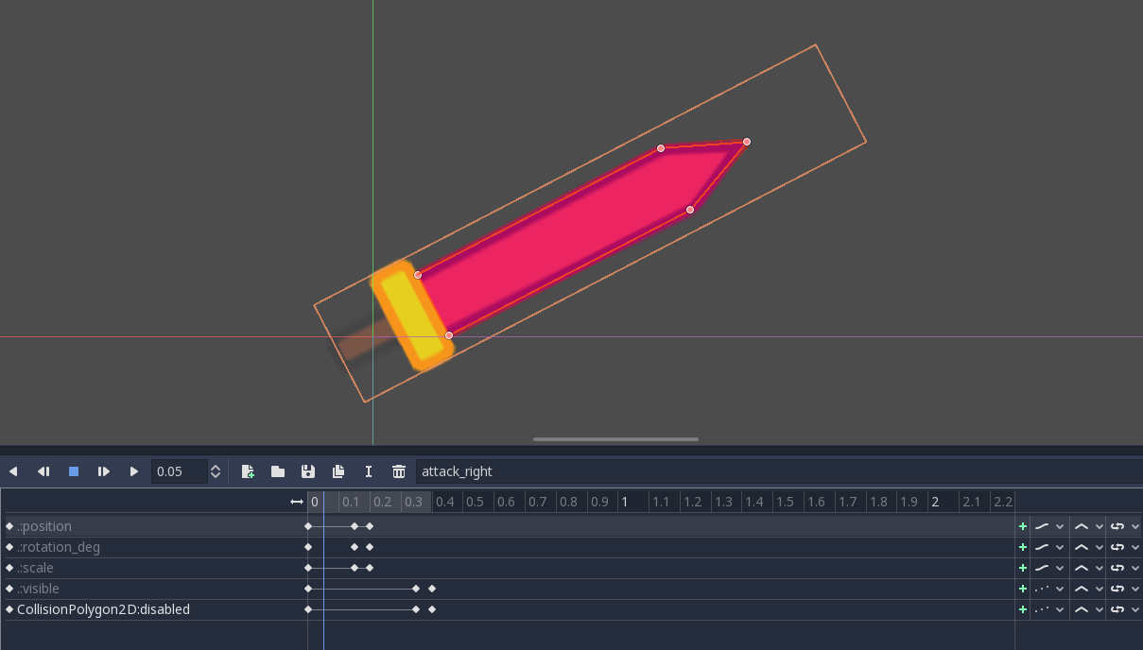Select the .:scale track name

click(x=36, y=568)
